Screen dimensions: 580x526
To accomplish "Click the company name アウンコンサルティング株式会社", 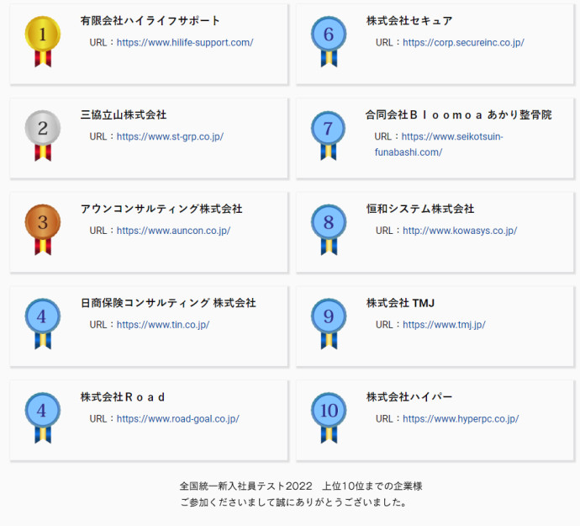I will tap(161, 209).
